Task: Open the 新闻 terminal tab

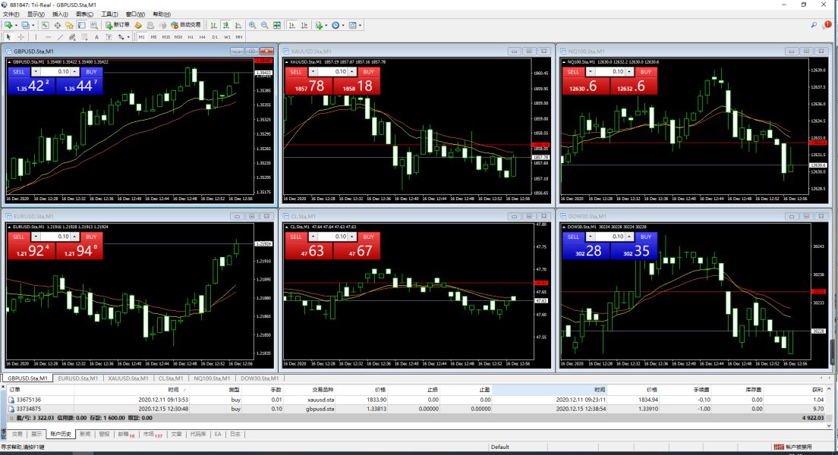Action: [85, 435]
